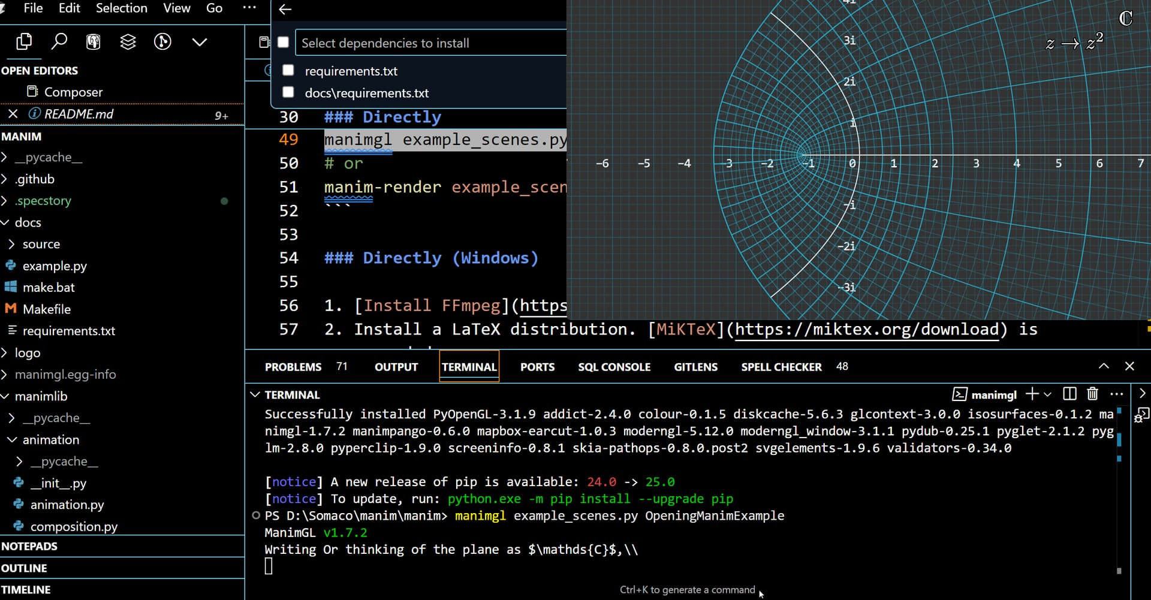The image size is (1151, 600).
Task: Open the File menu
Action: point(33,8)
